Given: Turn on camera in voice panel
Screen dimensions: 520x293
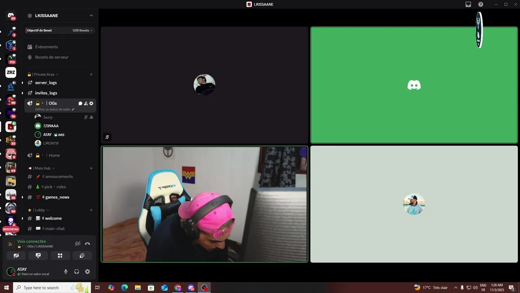Looking at the screenshot, I should [x=16, y=256].
